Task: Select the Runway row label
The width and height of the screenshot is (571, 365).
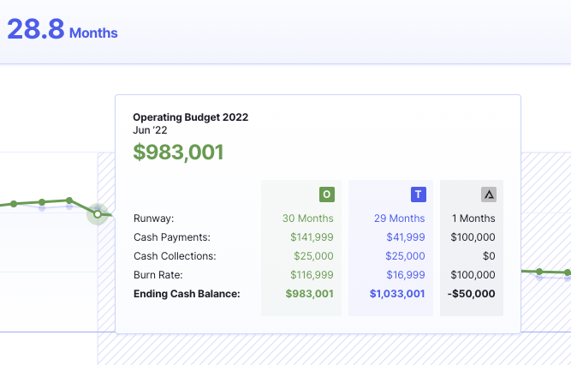Action: (x=154, y=218)
